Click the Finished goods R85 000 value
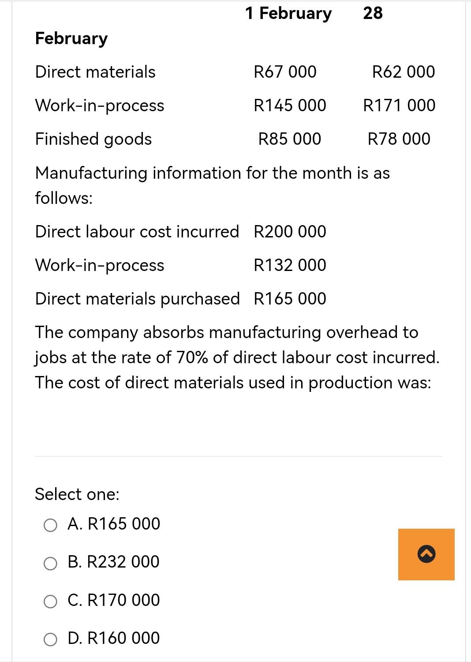Viewport: 471px width, 662px height. [x=289, y=139]
